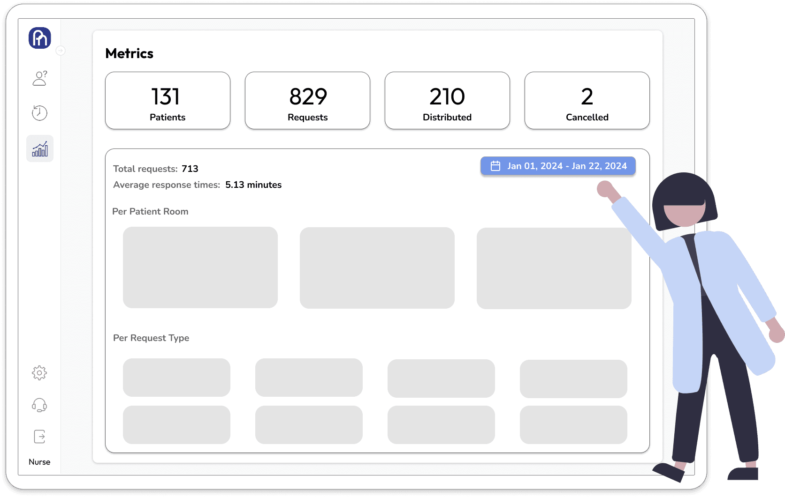Click middle Per Patient Room placeholder card
The width and height of the screenshot is (785, 497).
377,268
